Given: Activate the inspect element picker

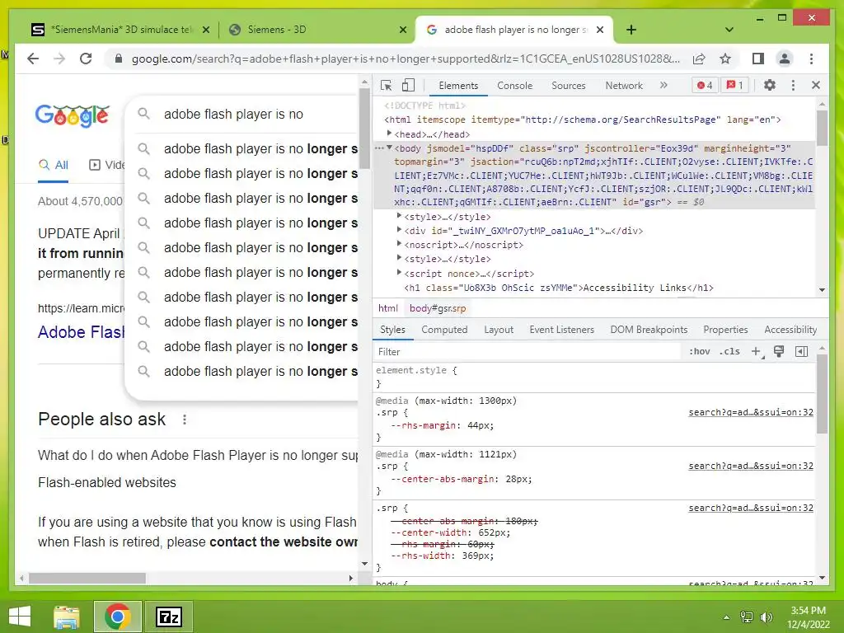Looking at the screenshot, I should (386, 86).
